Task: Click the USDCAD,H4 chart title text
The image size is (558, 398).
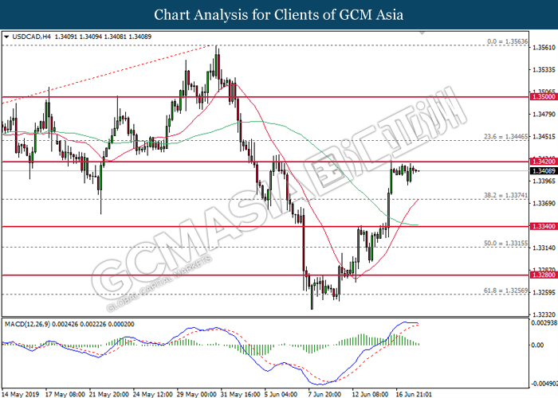Action: (32, 37)
